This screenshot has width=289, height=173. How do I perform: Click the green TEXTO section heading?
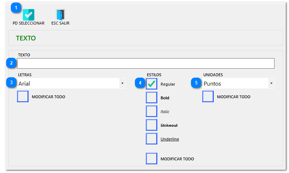pos(26,38)
